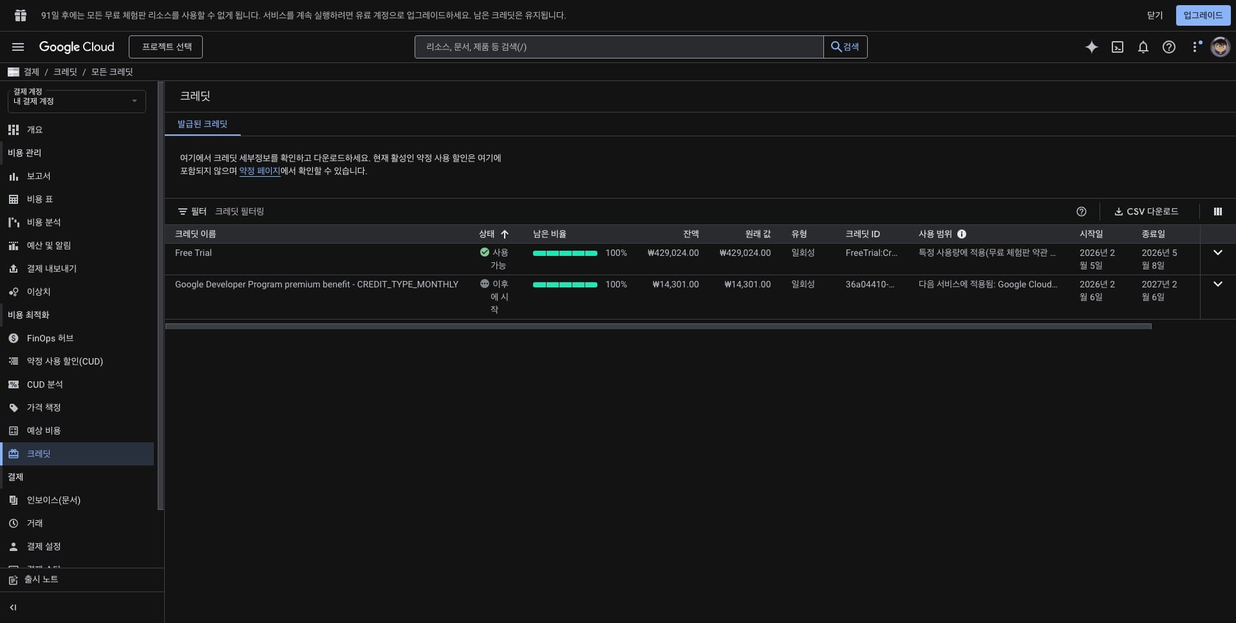The image size is (1236, 623).
Task: Activate Cloud Shell terminal icon
Action: 1118,47
